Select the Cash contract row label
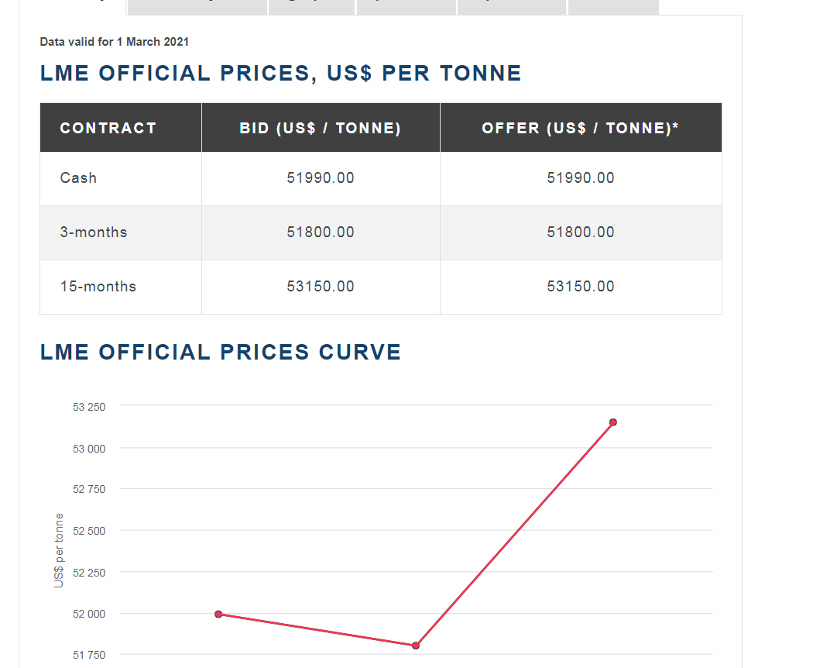 pyautogui.click(x=78, y=178)
